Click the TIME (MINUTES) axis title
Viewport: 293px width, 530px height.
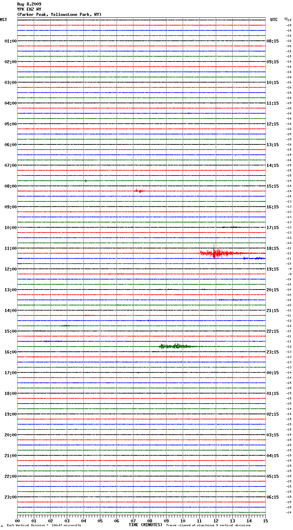pos(145,525)
